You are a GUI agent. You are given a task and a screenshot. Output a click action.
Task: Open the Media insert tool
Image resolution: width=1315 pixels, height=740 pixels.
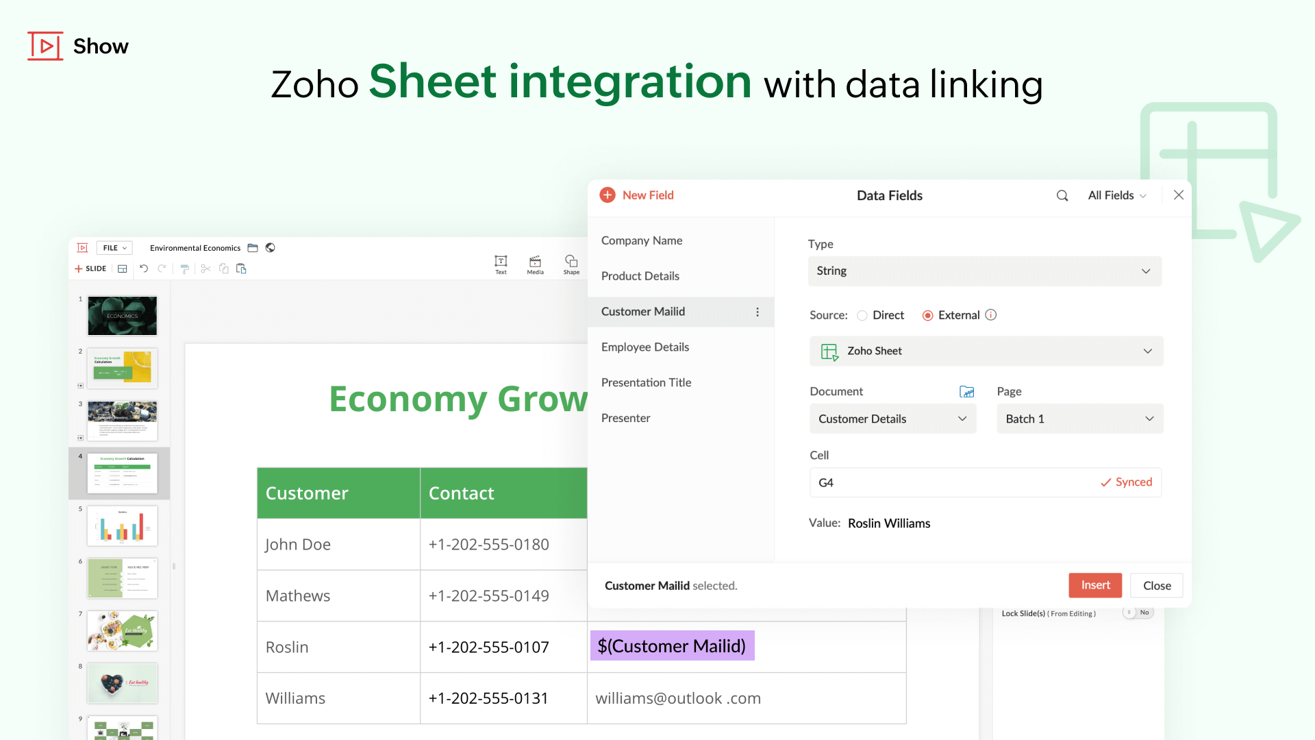(535, 264)
